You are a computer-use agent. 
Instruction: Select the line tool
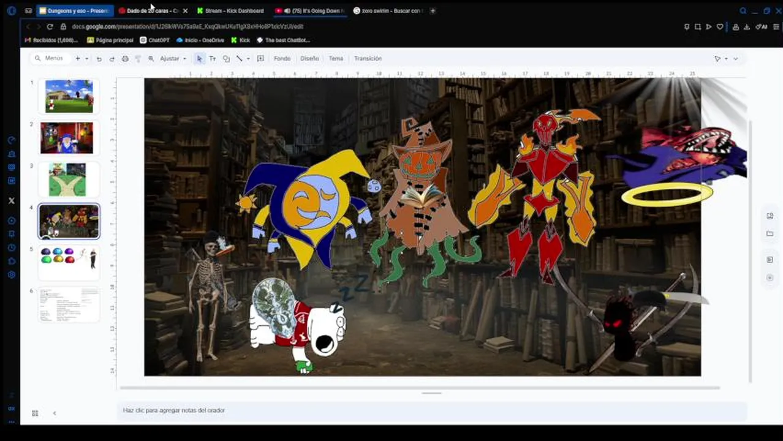click(240, 59)
